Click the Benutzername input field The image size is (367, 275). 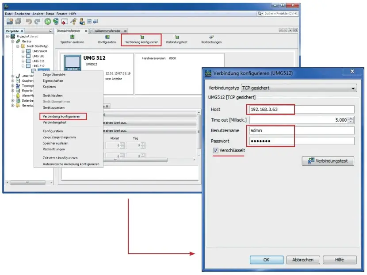click(302, 130)
